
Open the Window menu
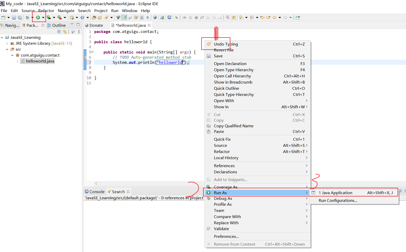pyautogui.click(x=129, y=11)
